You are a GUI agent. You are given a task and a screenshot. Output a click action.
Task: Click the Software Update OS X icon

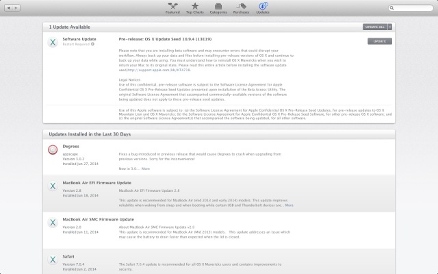[x=53, y=42]
